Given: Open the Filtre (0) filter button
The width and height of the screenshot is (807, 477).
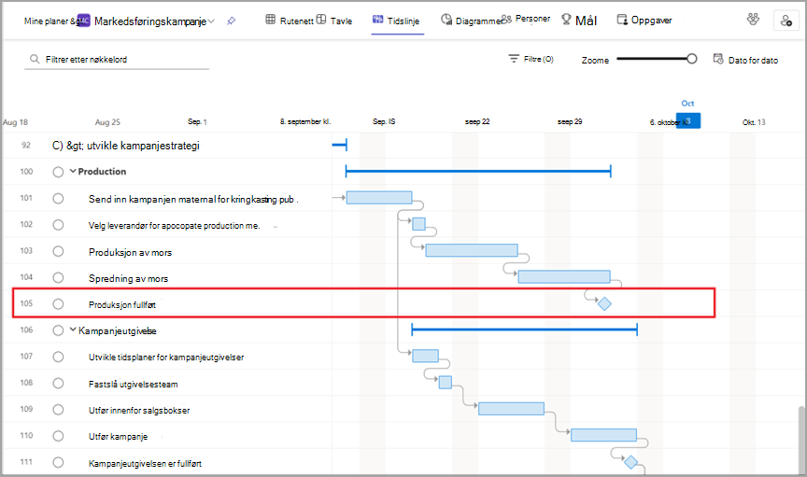Looking at the screenshot, I should point(531,59).
